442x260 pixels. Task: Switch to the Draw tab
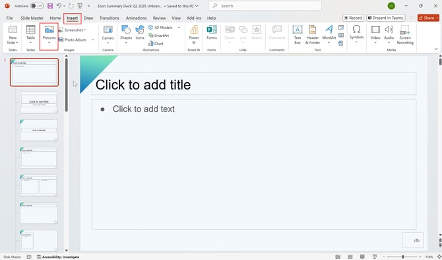click(88, 18)
